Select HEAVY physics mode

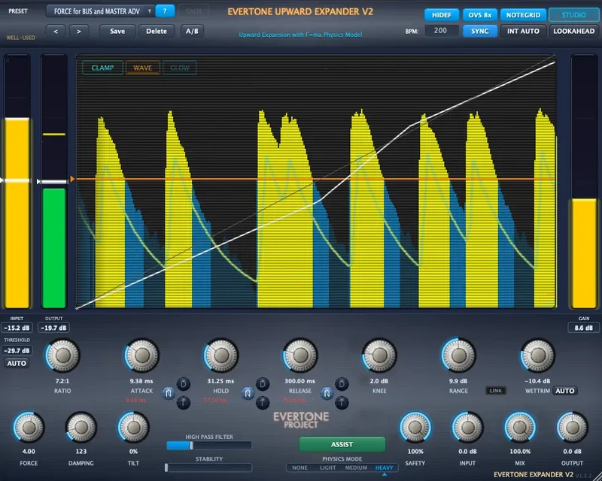coord(385,467)
